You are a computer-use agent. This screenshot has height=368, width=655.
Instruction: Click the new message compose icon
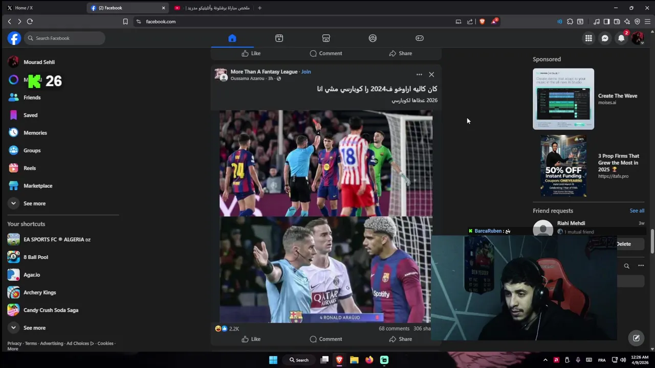click(x=636, y=338)
